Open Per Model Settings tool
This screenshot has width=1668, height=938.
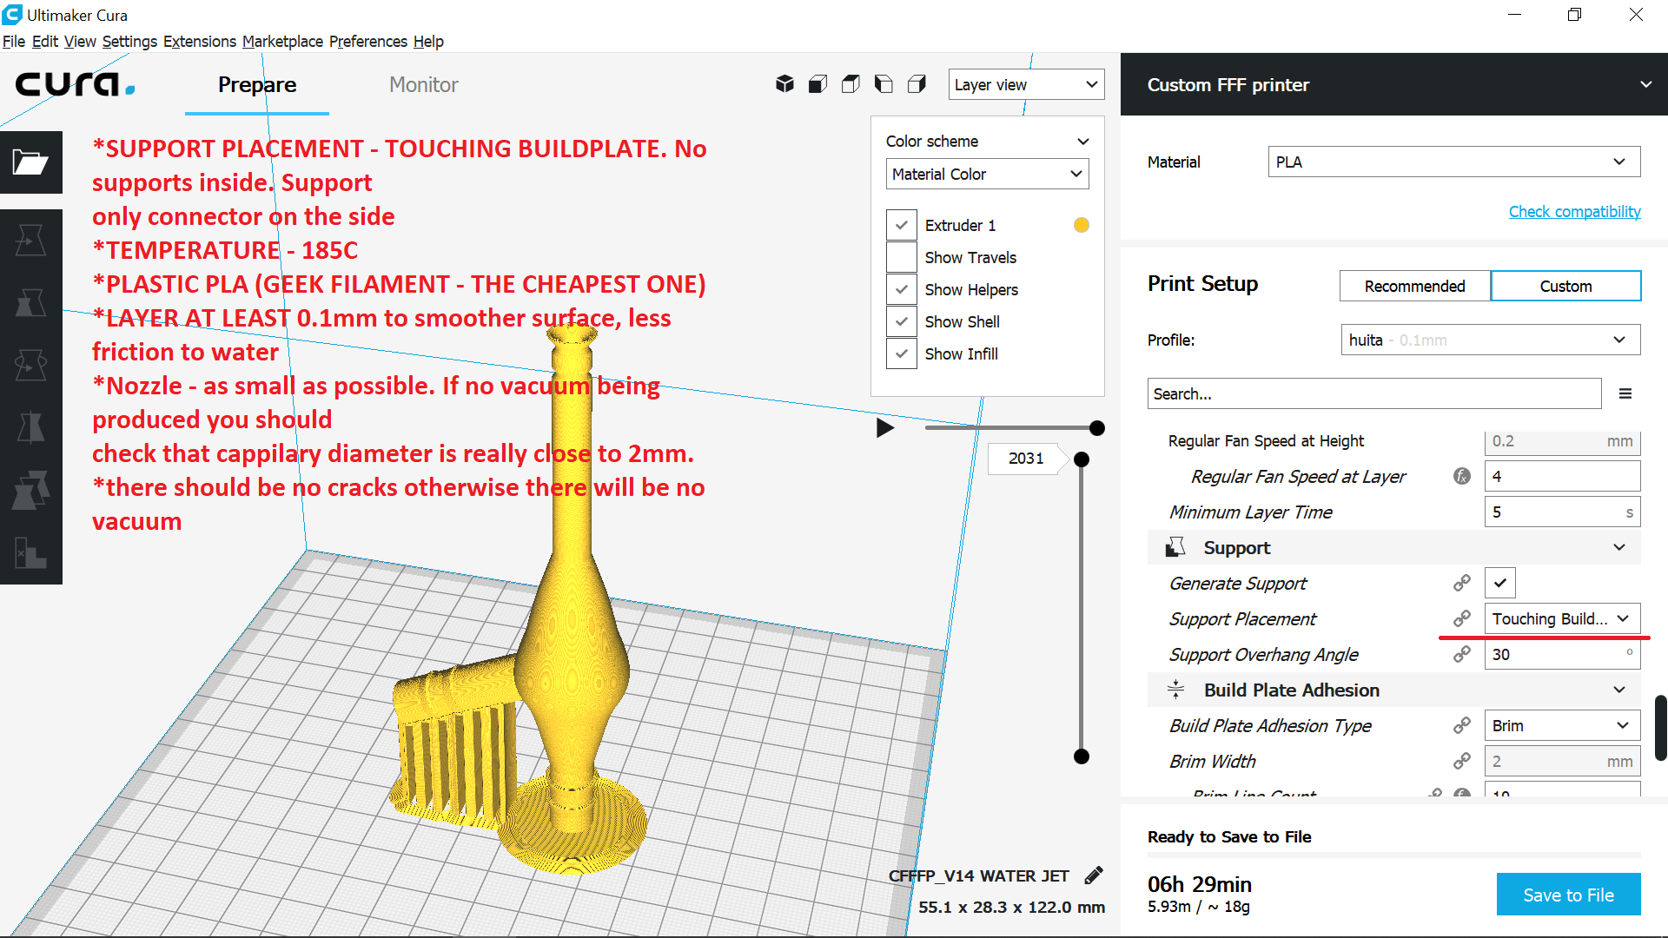click(30, 491)
